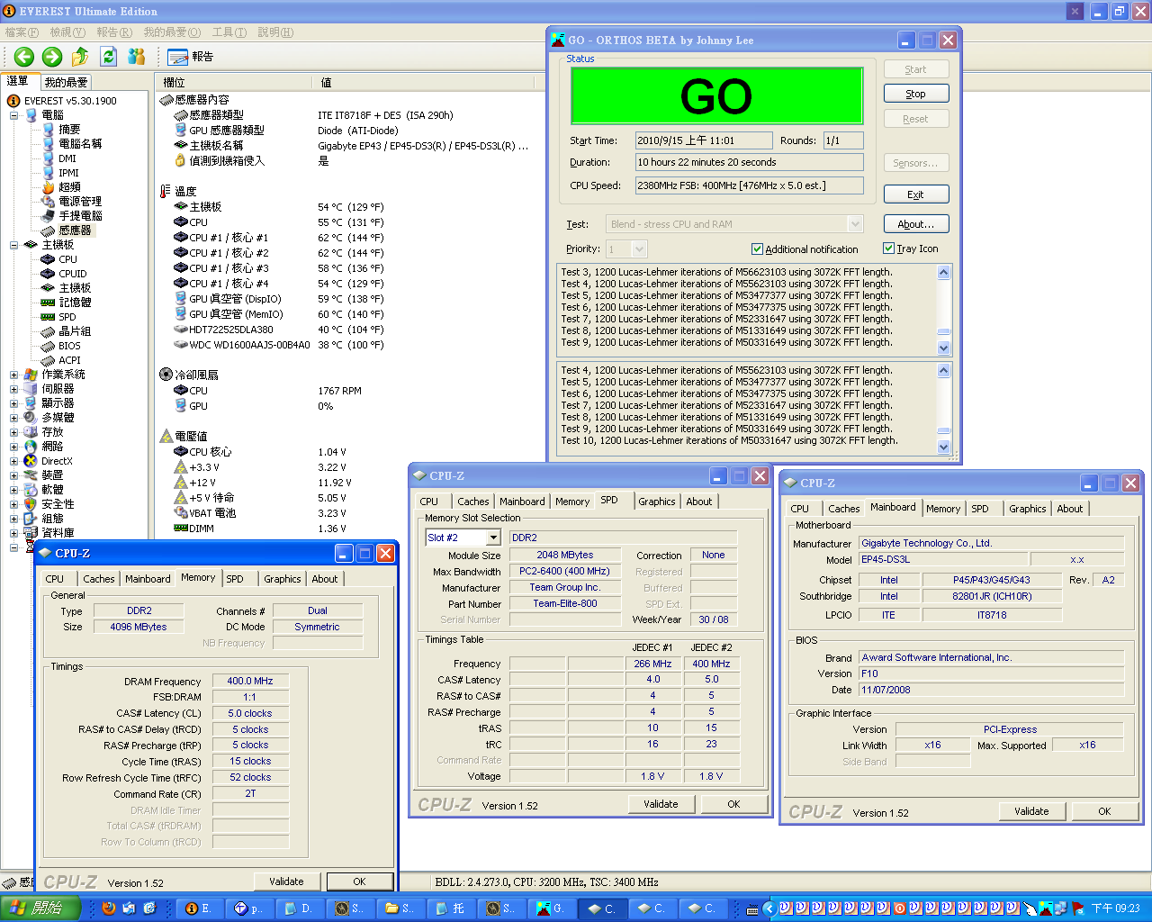Viewport: 1152px width, 922px height.
Task: Click the 溫度 thermometer icon in sensor list
Action: point(165,191)
